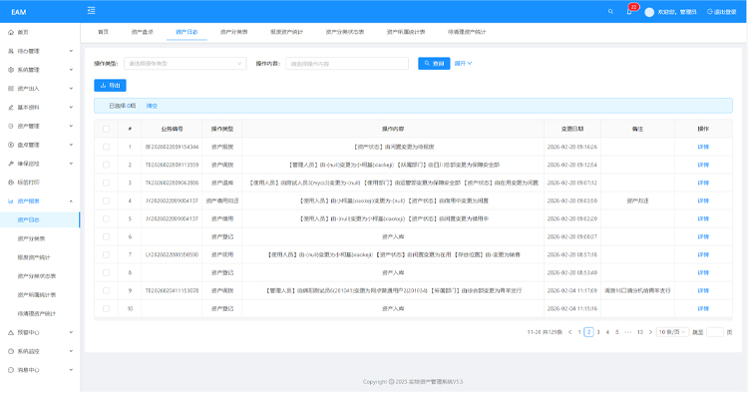Expand 资产出入 using its chevron
The height and width of the screenshot is (393, 748).
(71, 89)
